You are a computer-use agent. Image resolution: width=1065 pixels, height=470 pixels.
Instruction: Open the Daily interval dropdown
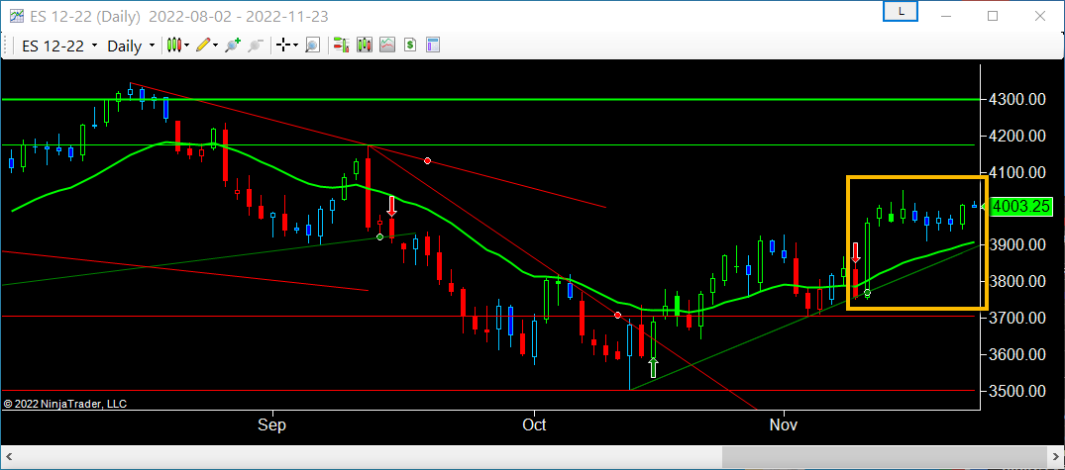click(131, 47)
